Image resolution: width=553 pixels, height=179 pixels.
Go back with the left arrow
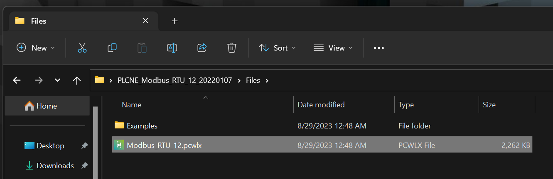17,80
